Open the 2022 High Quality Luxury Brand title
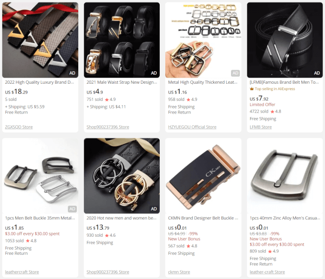This screenshot has height=279, width=325. 40,82
